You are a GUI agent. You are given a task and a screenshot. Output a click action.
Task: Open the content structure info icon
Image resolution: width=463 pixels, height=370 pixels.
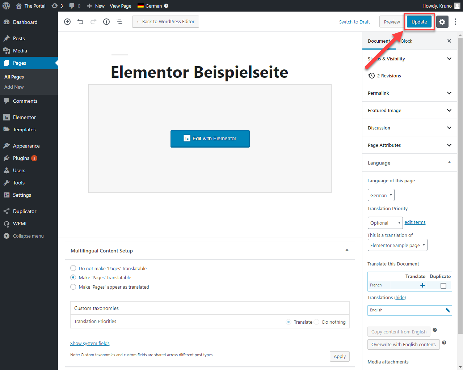tap(106, 22)
